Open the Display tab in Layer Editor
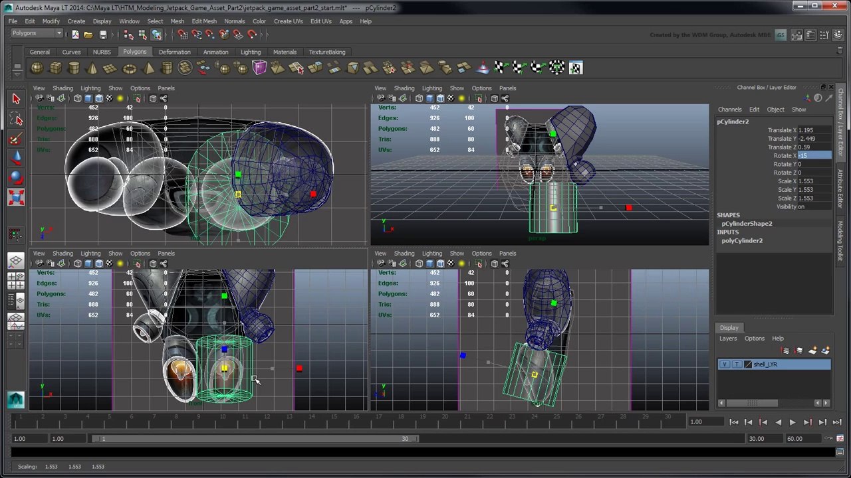851x478 pixels. point(729,328)
